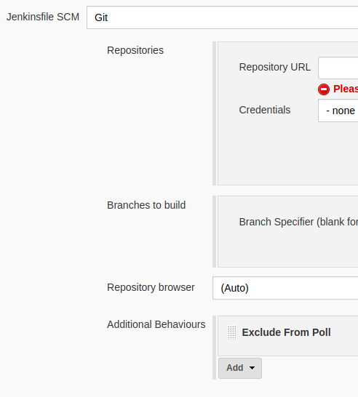Open the Repository browser (Auto) dropdown
358x397 pixels.
click(x=285, y=288)
